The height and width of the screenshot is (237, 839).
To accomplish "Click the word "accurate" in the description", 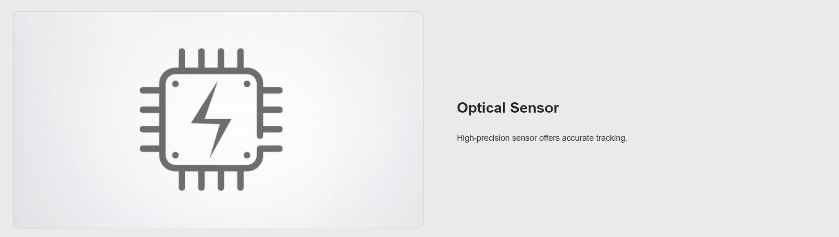I will 578,138.
